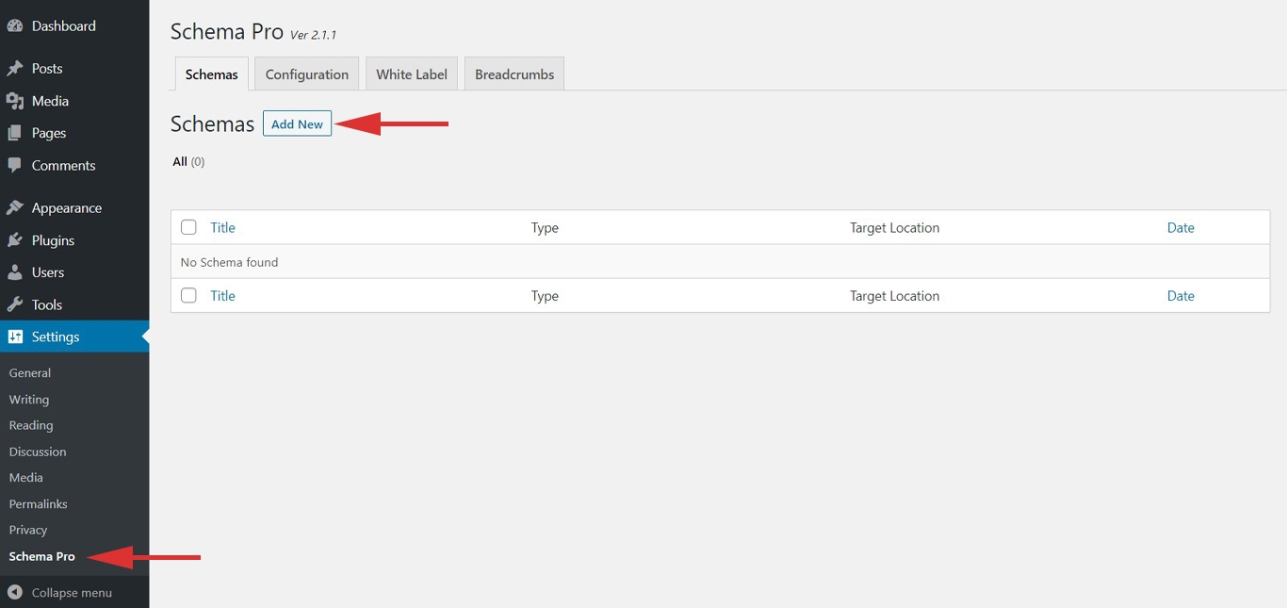Viewport: 1287px width, 608px height.
Task: Sort schemas by Title
Action: tap(222, 227)
